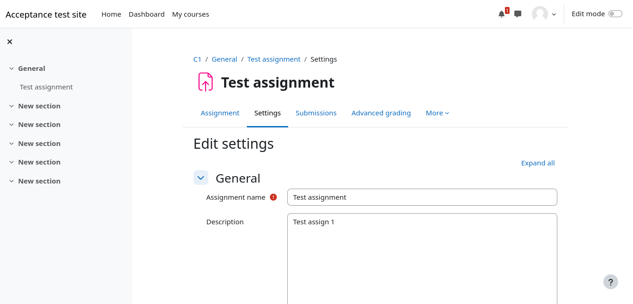Collapse General section in course index

(12, 69)
